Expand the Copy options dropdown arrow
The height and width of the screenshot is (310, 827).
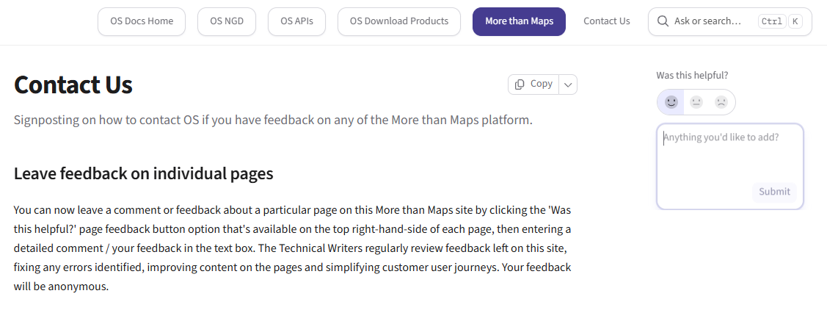pos(568,84)
